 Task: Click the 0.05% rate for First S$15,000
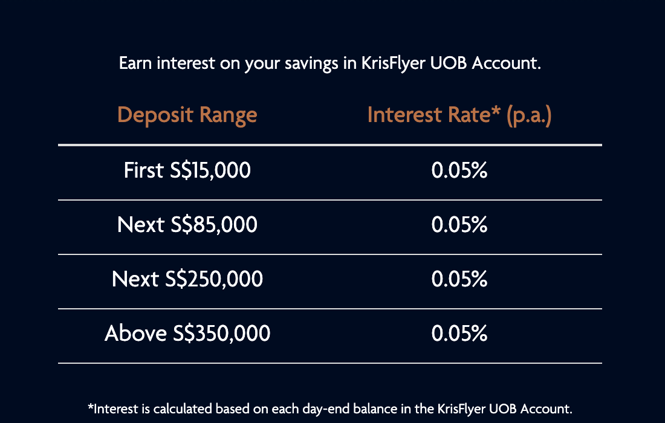point(459,170)
